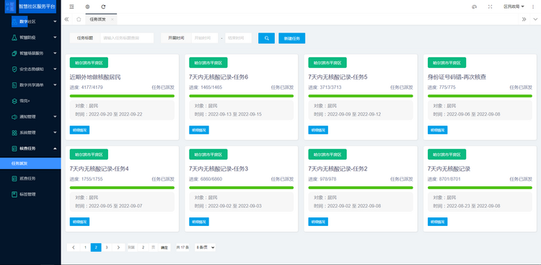Screen dimensions: 541x265
Task: Expand the 通知管理 sidebar menu
Action: tap(30, 117)
